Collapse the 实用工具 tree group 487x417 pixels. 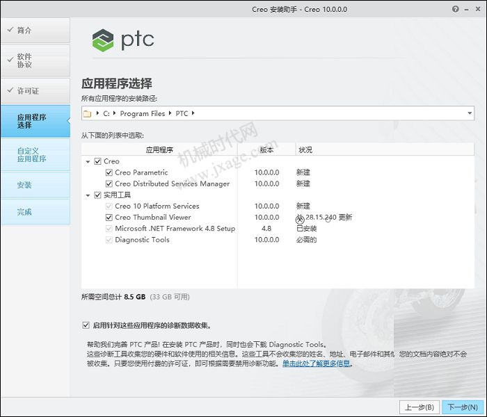tap(88, 195)
